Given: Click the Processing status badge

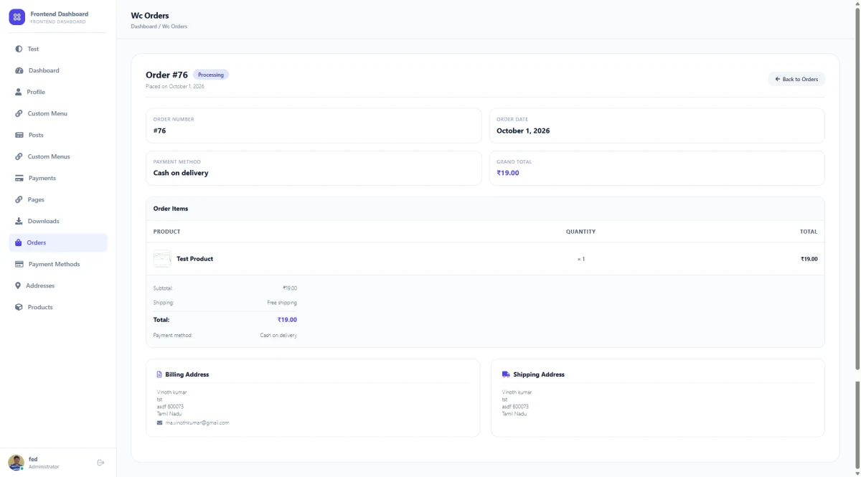Looking at the screenshot, I should click(211, 75).
